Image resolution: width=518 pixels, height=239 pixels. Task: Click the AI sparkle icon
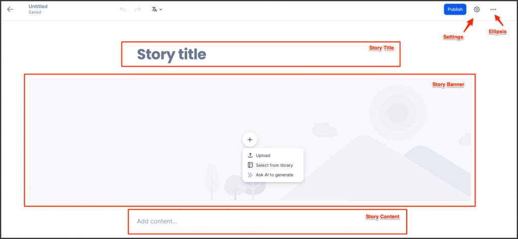tap(250, 175)
